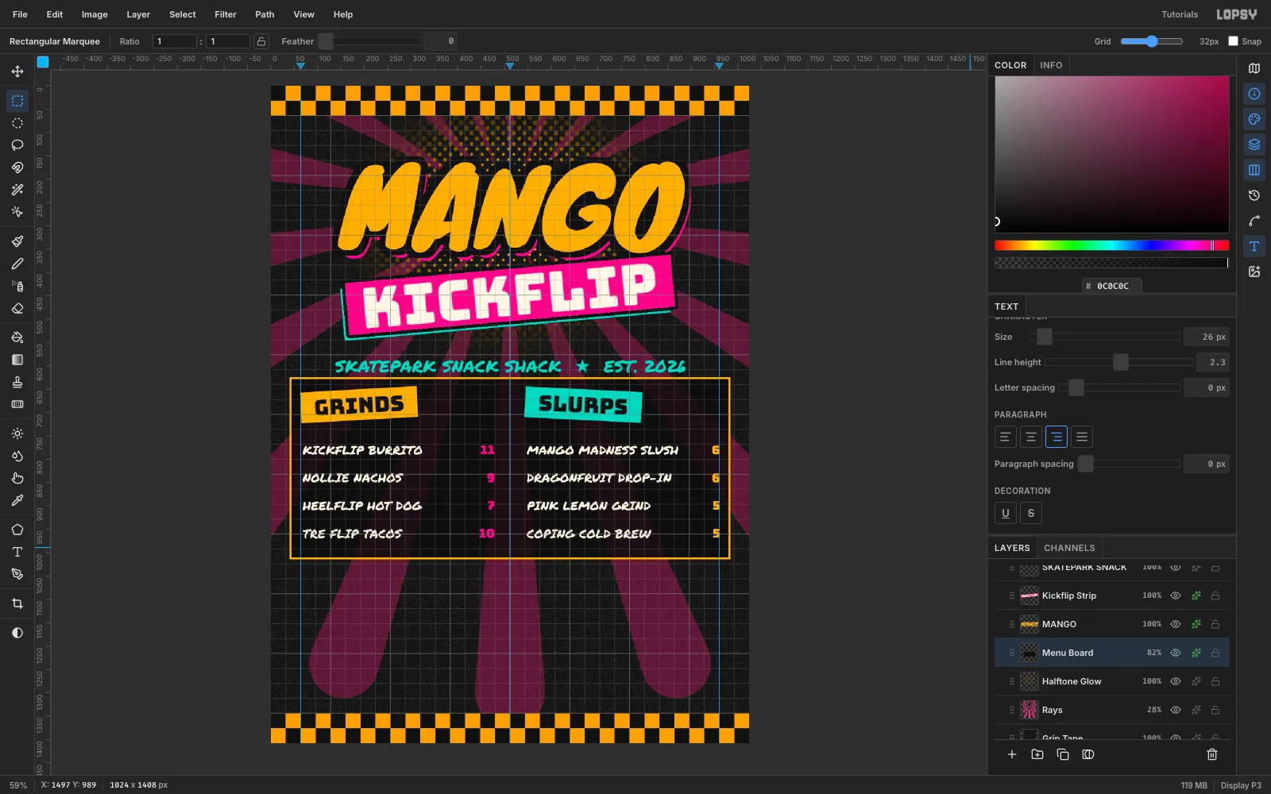Create a new layer group folder

click(x=1037, y=754)
